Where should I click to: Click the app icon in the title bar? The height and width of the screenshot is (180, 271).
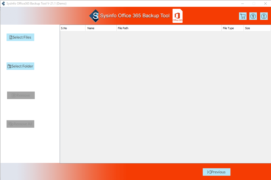(x=3, y=4)
